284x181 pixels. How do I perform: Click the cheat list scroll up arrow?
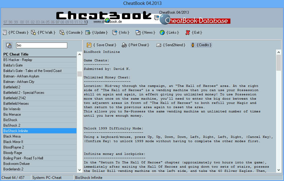[79, 54]
